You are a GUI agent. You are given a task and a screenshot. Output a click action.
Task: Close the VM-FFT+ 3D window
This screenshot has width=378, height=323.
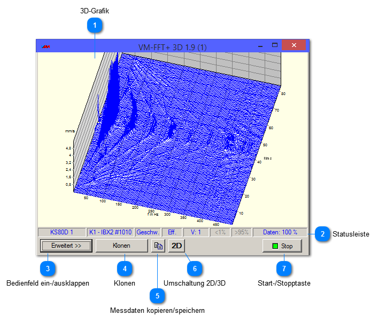tap(294, 46)
